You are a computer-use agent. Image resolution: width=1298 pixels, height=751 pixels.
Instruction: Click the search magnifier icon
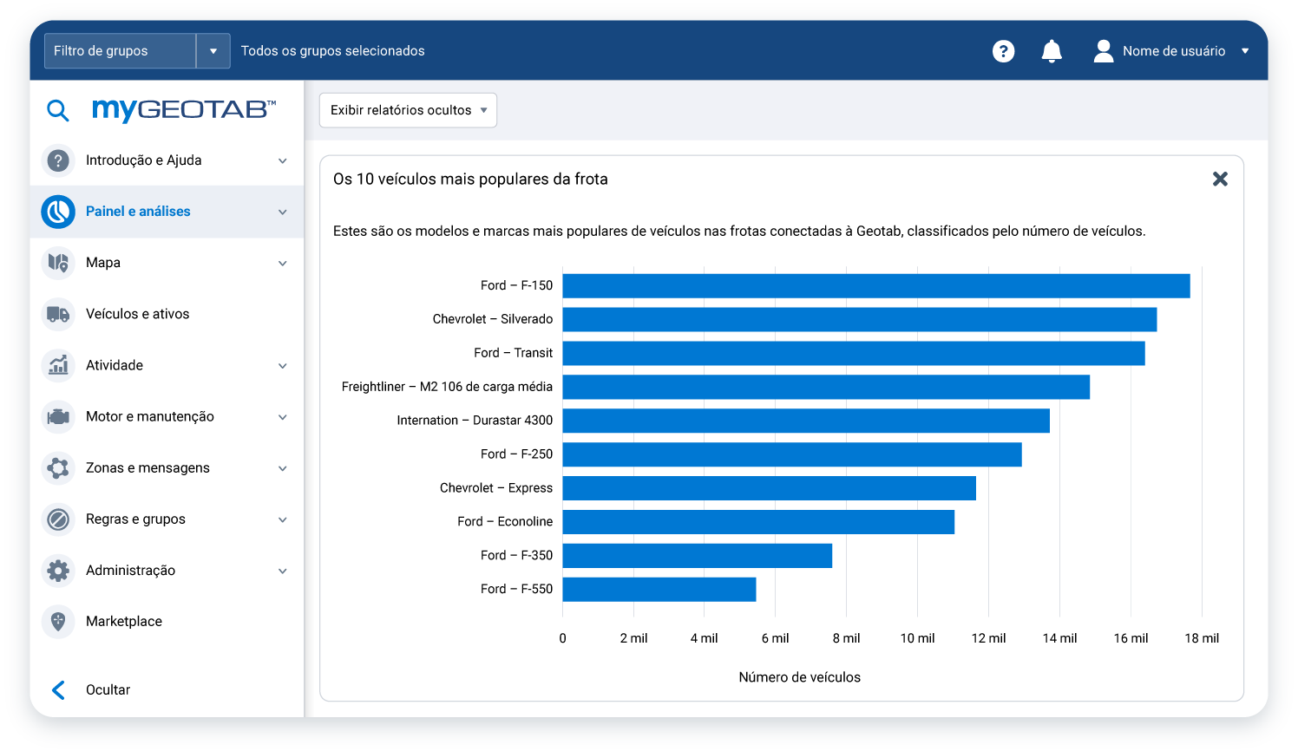[58, 110]
